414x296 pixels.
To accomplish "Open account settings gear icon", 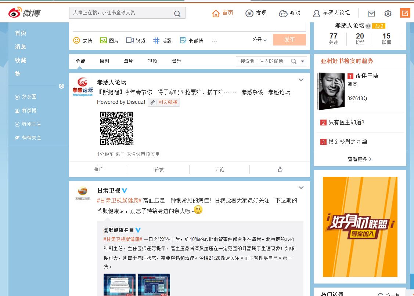I will click(x=388, y=14).
